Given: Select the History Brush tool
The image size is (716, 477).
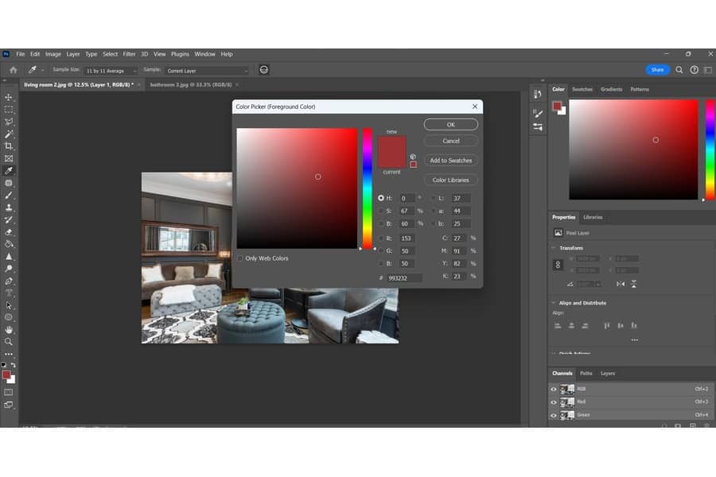Looking at the screenshot, I should click(x=9, y=219).
